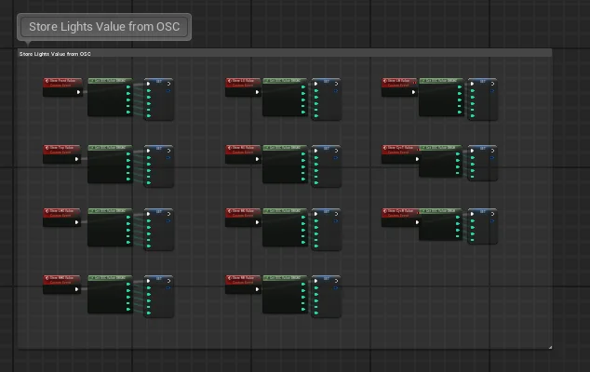The height and width of the screenshot is (372, 590).
Task: Click the SET exec output pin in Store Front Value chain
Action: 168,84
